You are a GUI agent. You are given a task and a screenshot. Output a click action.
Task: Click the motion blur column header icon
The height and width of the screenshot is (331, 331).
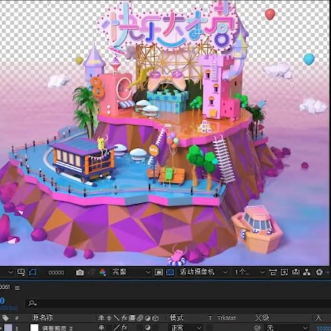[140, 318]
